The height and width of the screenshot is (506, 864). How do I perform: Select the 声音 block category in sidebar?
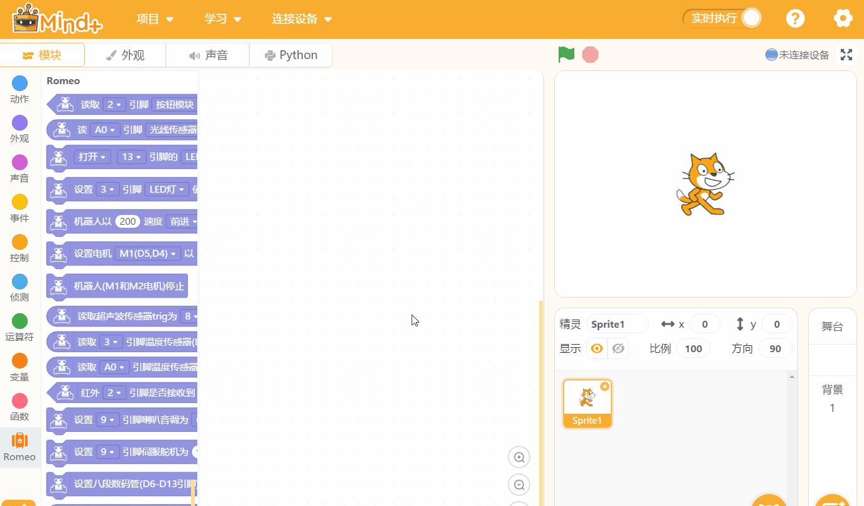coord(19,168)
